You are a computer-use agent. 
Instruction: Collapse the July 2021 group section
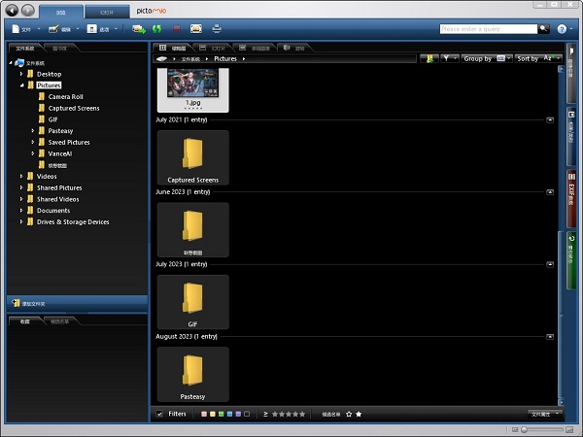550,120
